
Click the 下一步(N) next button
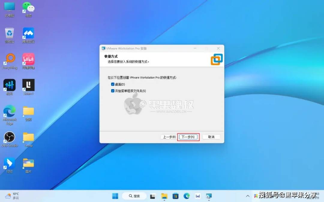(188, 137)
